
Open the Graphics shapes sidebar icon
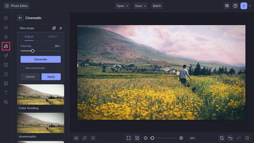pos(6,74)
